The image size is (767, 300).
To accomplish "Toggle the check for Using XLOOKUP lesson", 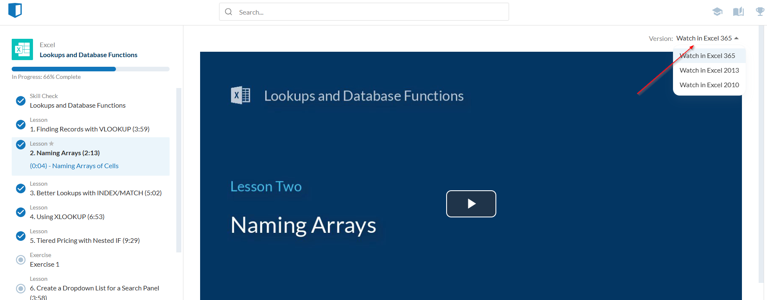I will pyautogui.click(x=20, y=212).
